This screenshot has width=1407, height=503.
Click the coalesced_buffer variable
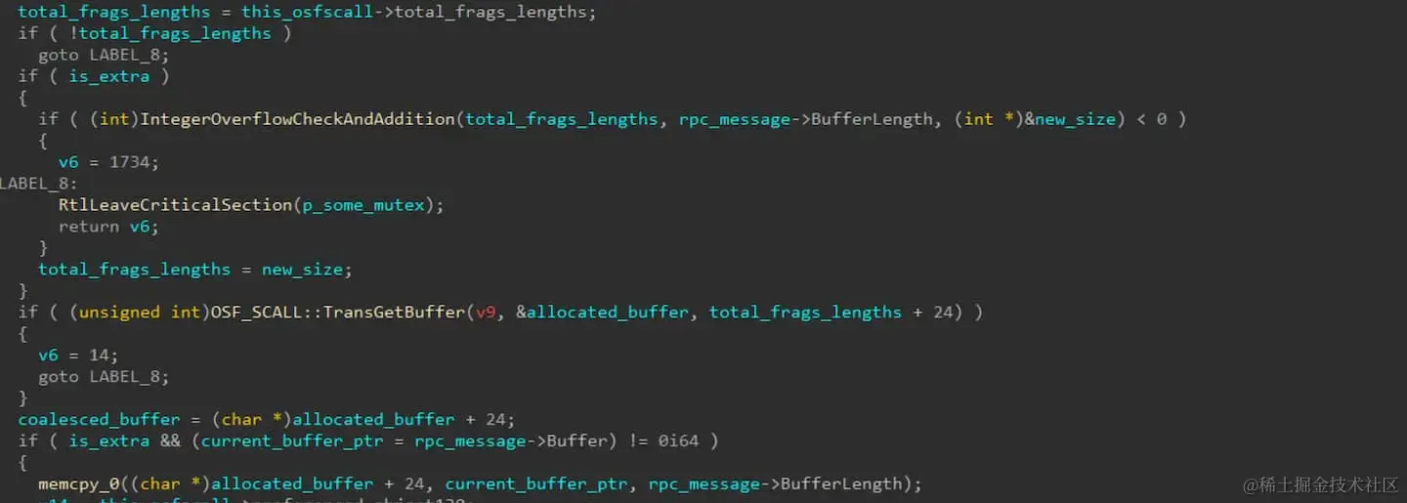[100, 420]
